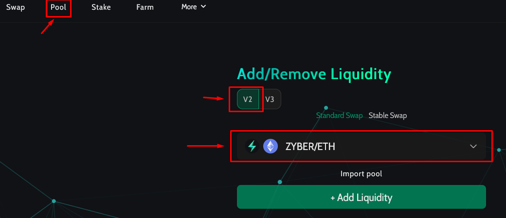Switch to the Farm tab

pyautogui.click(x=145, y=7)
